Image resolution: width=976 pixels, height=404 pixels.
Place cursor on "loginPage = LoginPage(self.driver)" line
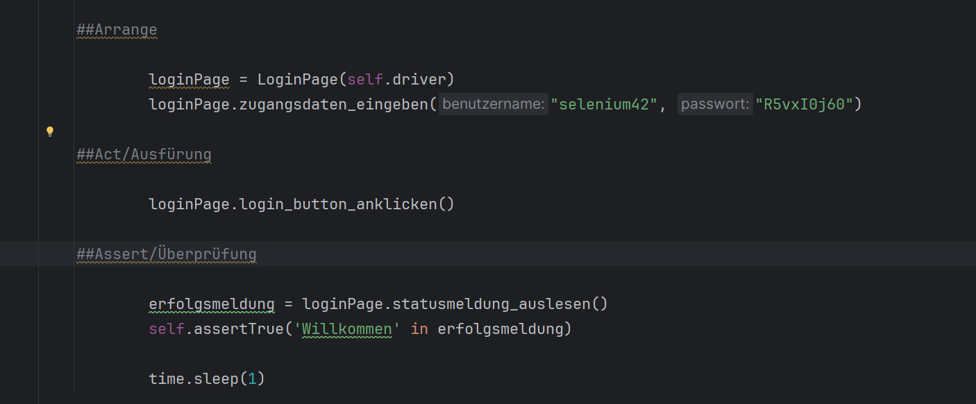(302, 80)
